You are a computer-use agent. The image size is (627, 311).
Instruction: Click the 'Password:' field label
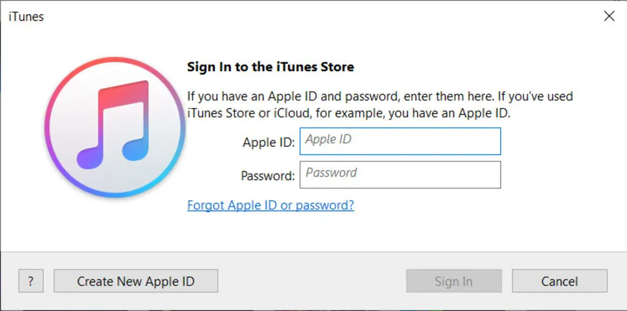(x=268, y=176)
